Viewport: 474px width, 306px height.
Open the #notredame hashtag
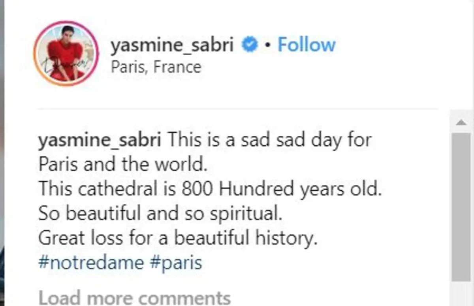(x=91, y=263)
